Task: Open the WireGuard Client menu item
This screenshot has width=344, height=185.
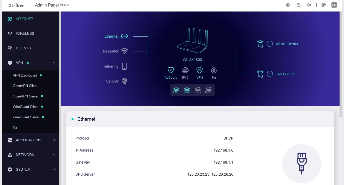Action: click(26, 107)
